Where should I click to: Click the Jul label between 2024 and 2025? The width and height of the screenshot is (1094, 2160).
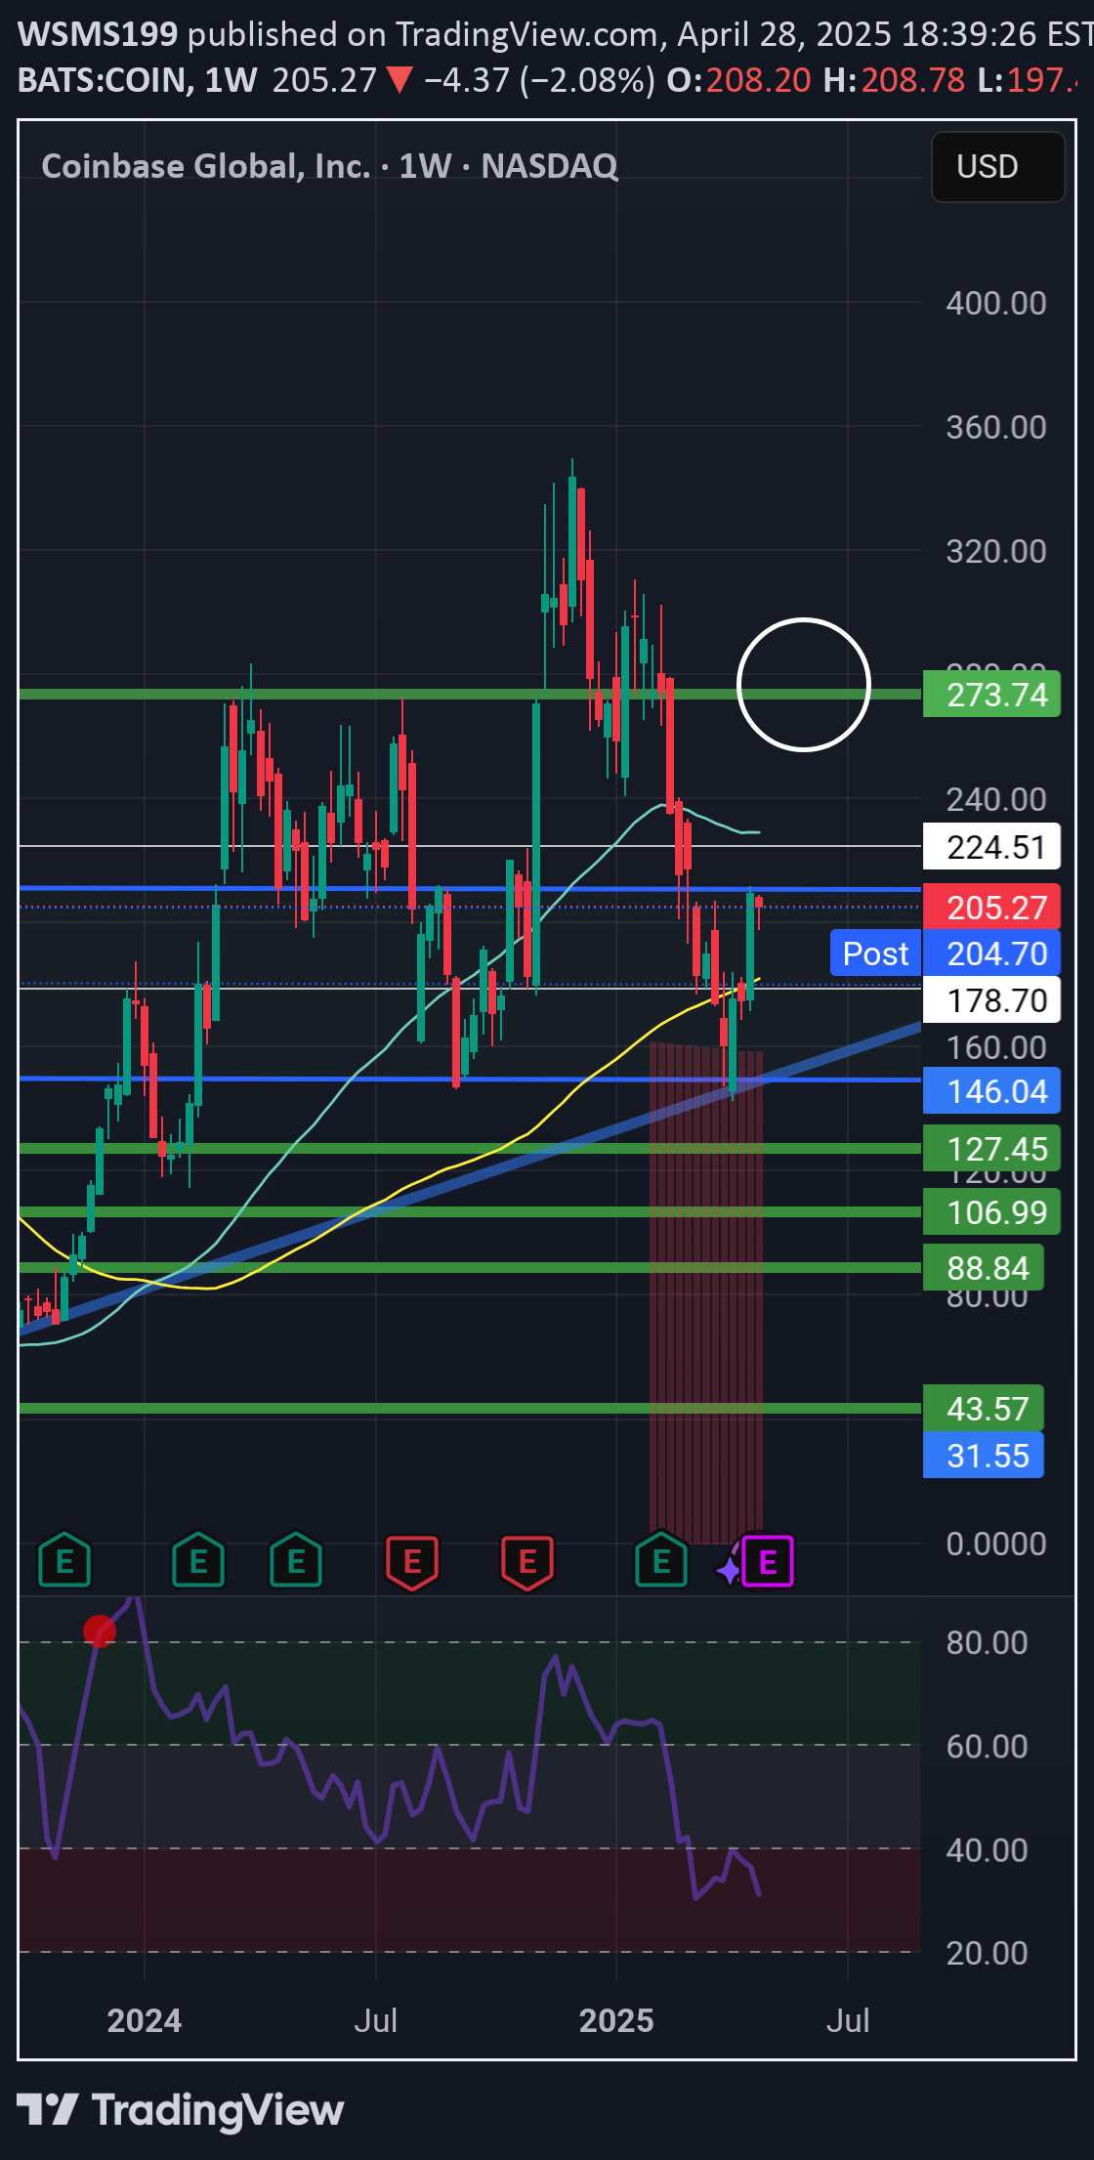[x=376, y=2020]
